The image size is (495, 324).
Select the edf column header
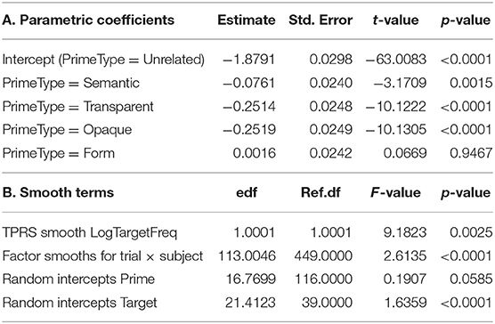[x=247, y=192]
